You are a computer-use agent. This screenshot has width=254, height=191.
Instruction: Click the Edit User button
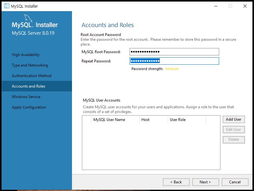tap(234, 130)
